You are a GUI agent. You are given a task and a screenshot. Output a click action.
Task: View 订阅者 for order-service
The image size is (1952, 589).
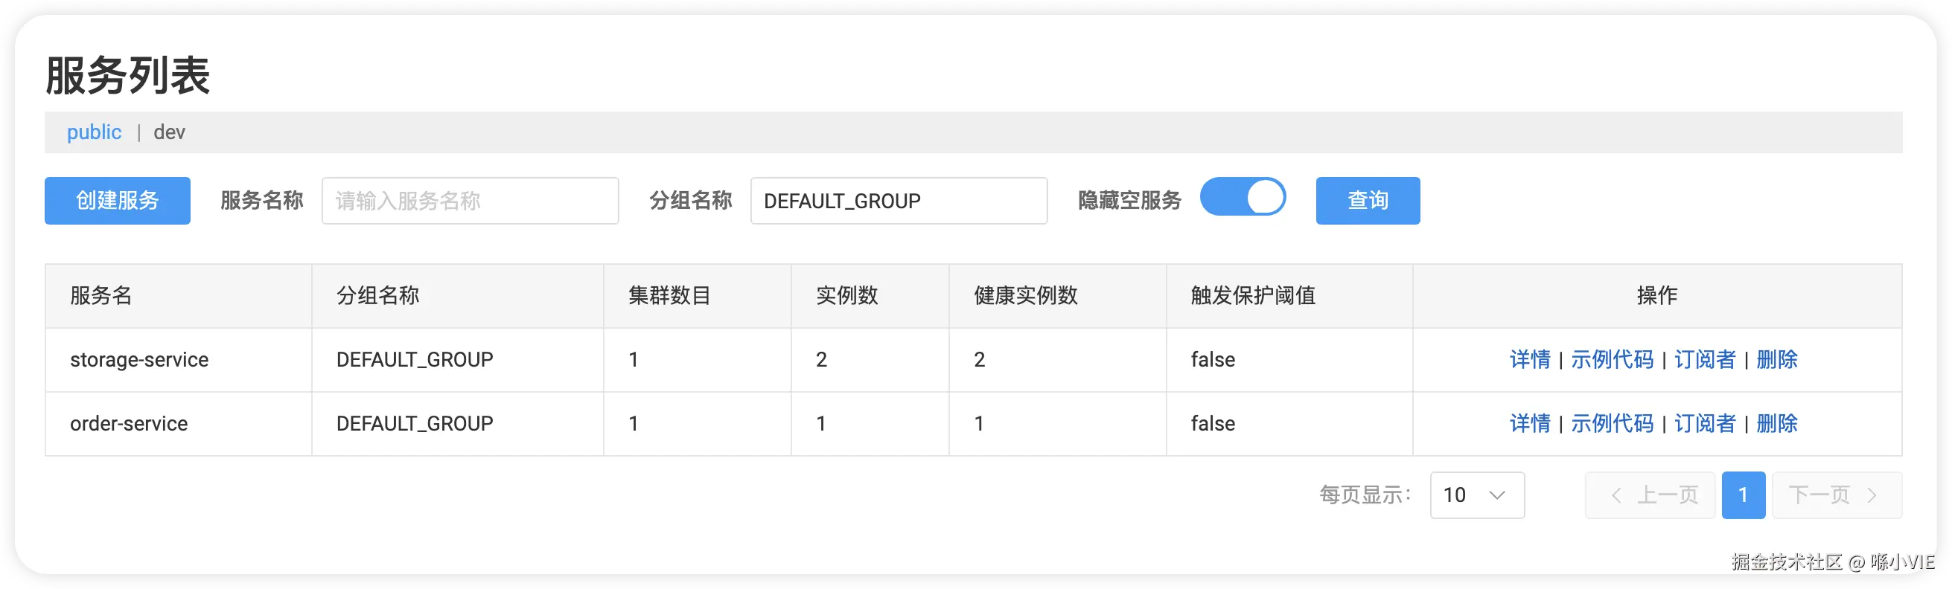click(x=1704, y=423)
